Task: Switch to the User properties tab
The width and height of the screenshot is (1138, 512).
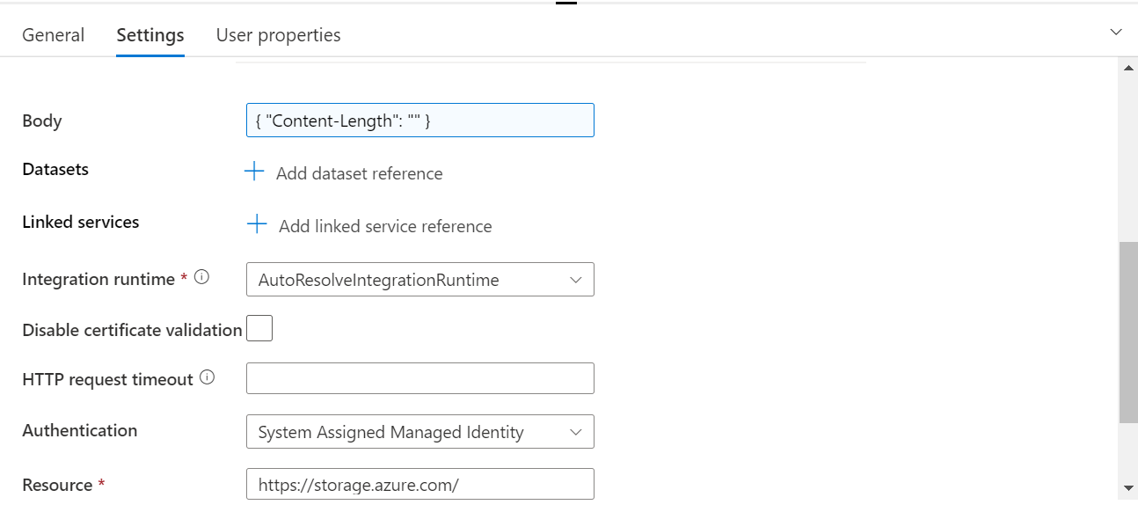Action: click(278, 34)
